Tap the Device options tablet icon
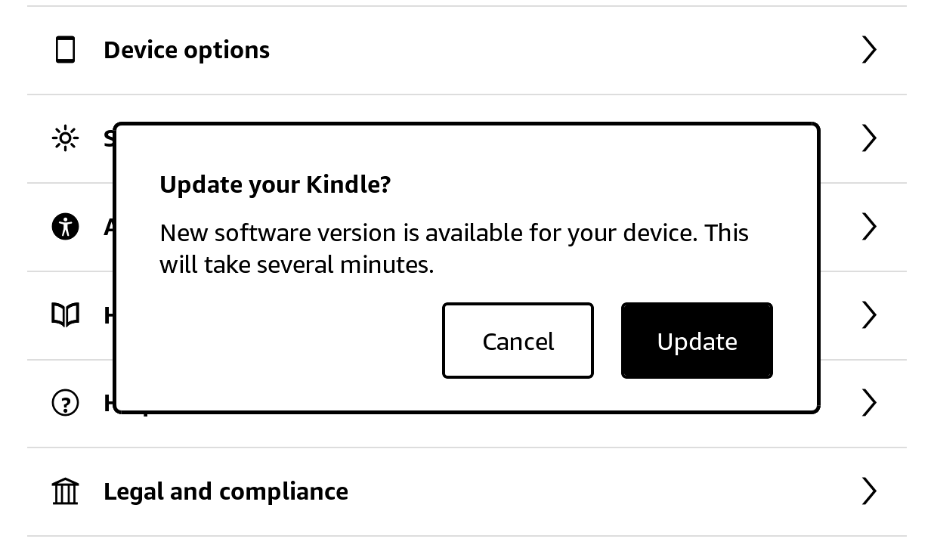Viewport: 934px width, 542px height. pyautogui.click(x=66, y=50)
